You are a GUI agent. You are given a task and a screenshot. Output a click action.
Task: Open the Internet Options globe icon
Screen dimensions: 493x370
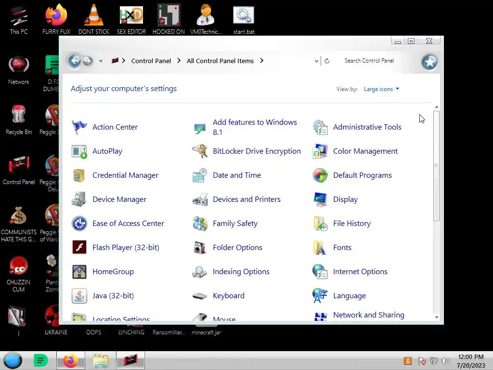coord(320,272)
